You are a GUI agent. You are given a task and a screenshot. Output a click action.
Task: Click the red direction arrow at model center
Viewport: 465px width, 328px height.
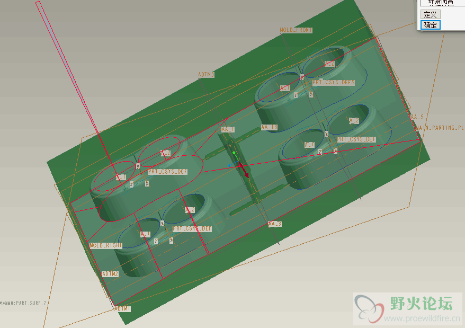[x=244, y=171]
